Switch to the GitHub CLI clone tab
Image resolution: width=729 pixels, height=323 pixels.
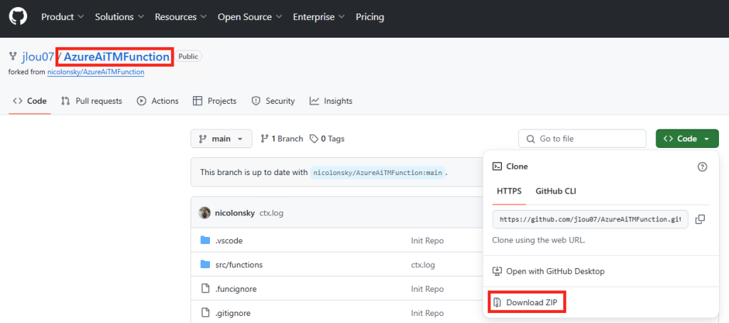[556, 191]
